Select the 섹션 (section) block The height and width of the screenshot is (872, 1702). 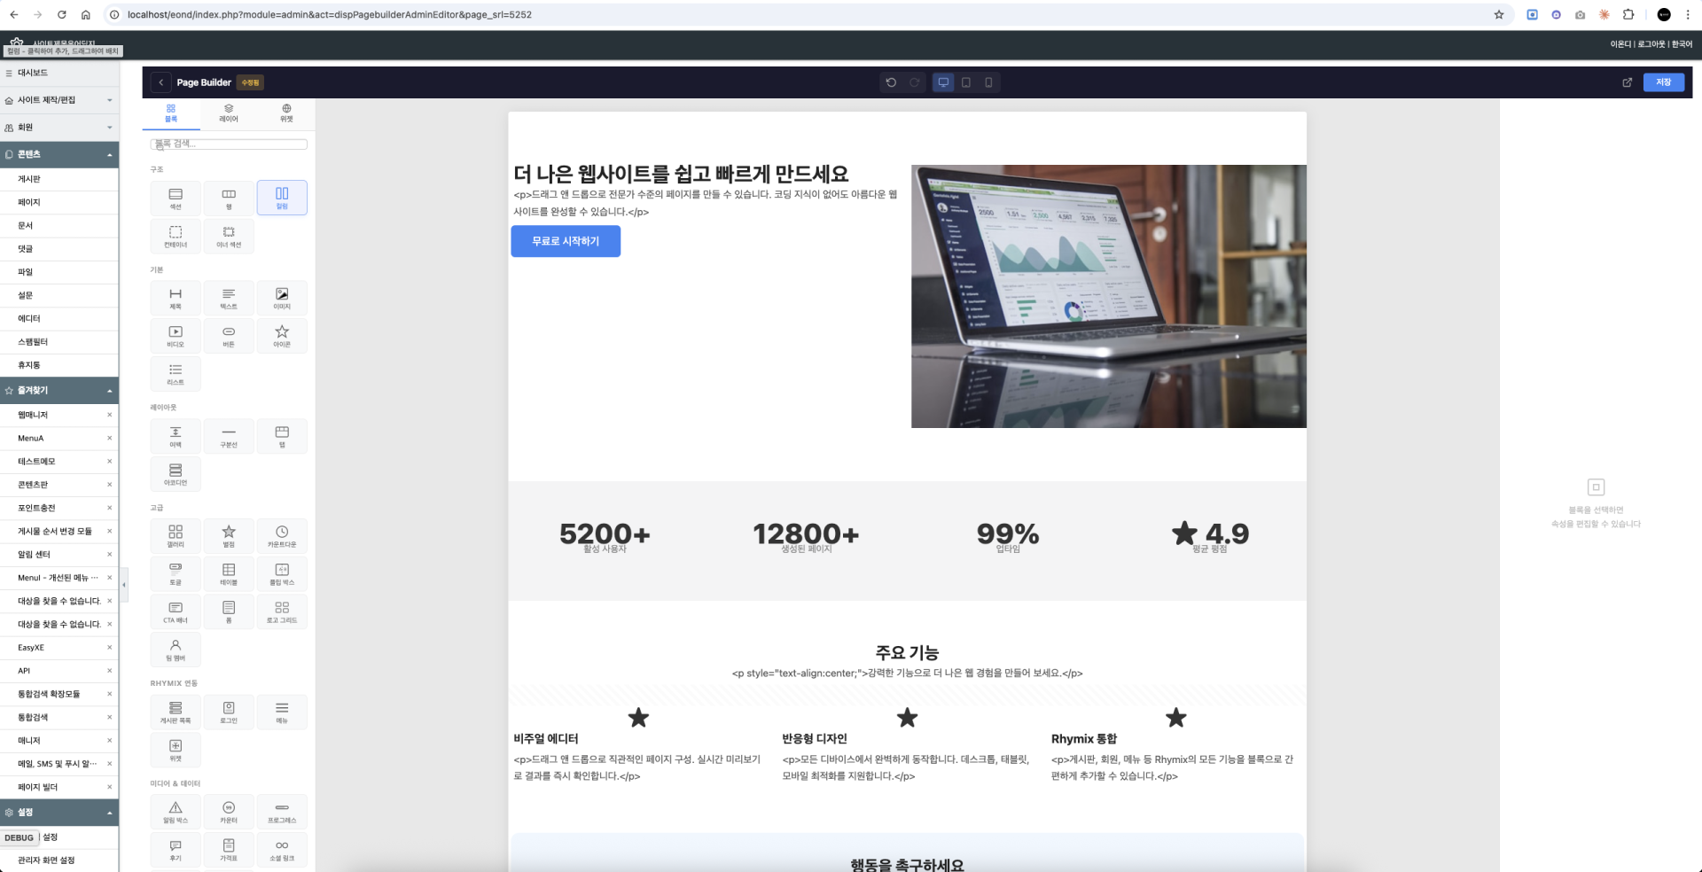[x=176, y=198]
